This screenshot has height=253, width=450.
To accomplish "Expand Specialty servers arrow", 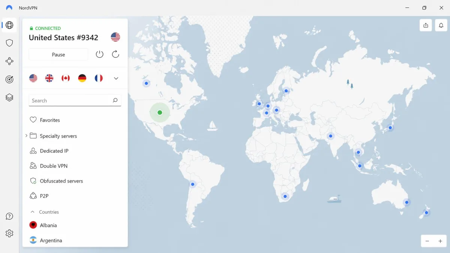I will pyautogui.click(x=26, y=136).
